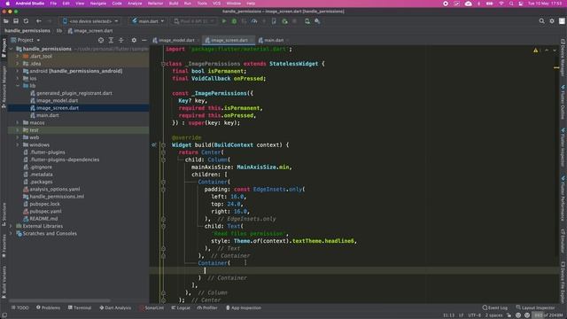Open the Logcat tool window
Image resolution: width=567 pixels, height=319 pixels.
coord(181,307)
